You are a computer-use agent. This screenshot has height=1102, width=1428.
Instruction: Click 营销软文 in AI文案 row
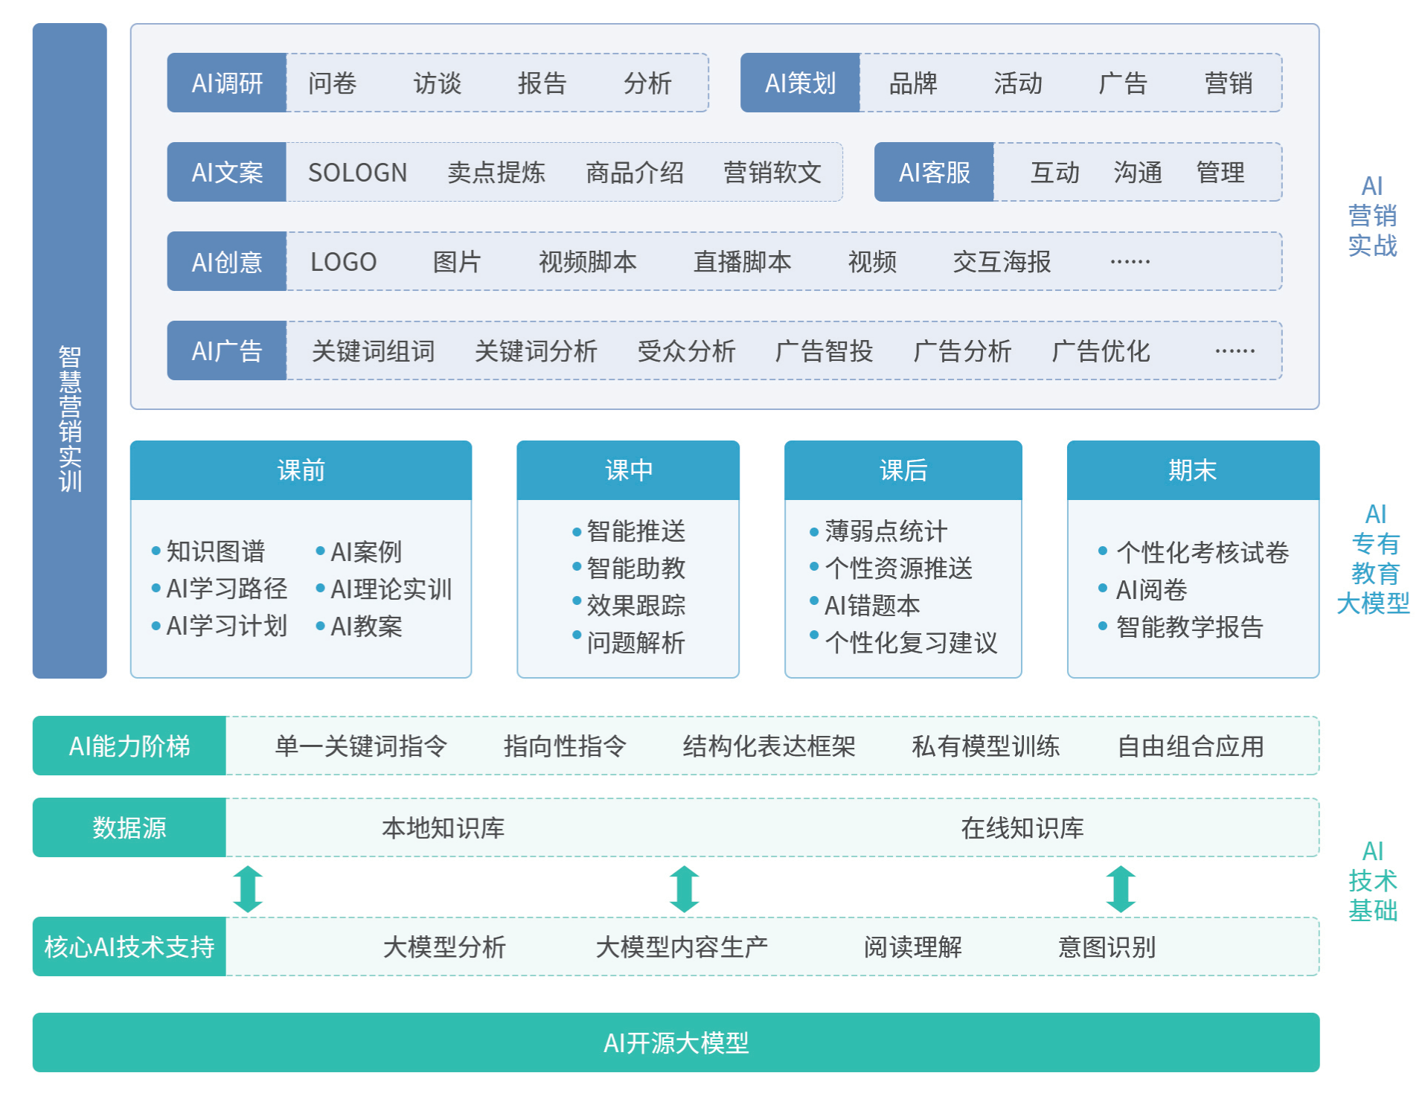[772, 173]
